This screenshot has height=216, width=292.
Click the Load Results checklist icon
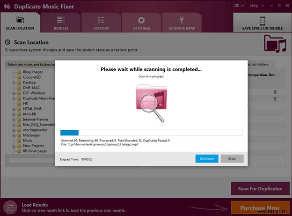pyautogui.click(x=10, y=208)
